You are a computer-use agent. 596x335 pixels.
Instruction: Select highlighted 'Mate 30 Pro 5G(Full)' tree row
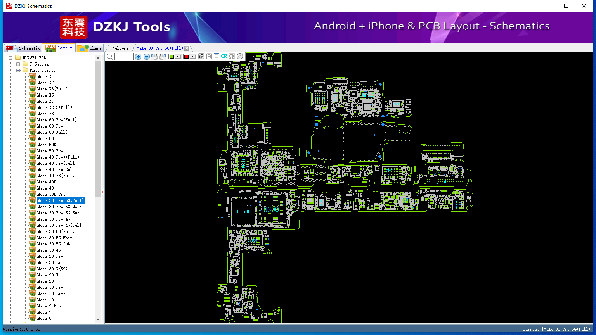tap(61, 200)
